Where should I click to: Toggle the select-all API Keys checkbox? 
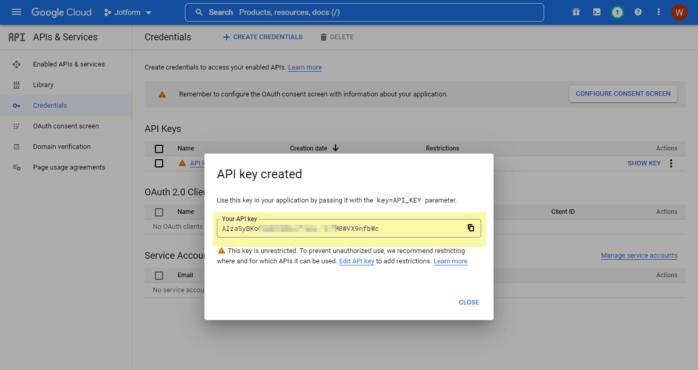click(x=159, y=148)
